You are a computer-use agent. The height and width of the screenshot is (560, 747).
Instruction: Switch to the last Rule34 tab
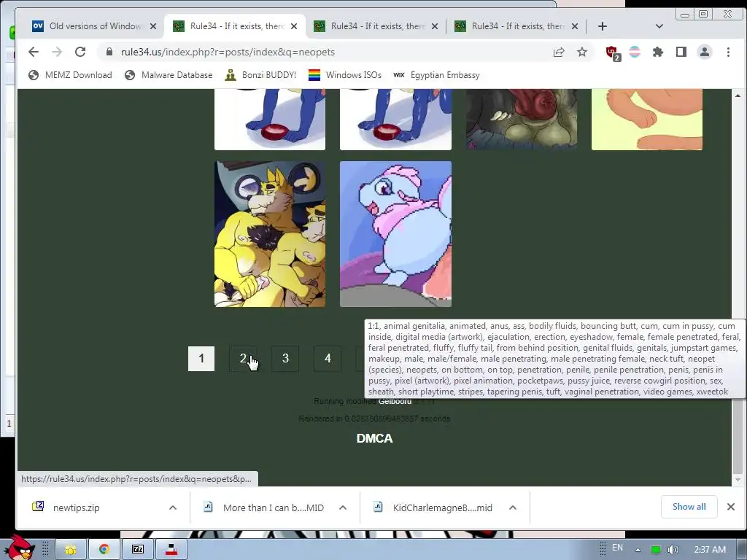(516, 26)
